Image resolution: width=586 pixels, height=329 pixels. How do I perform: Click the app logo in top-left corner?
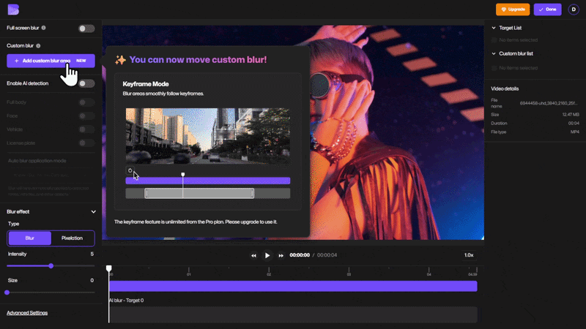pyautogui.click(x=13, y=10)
